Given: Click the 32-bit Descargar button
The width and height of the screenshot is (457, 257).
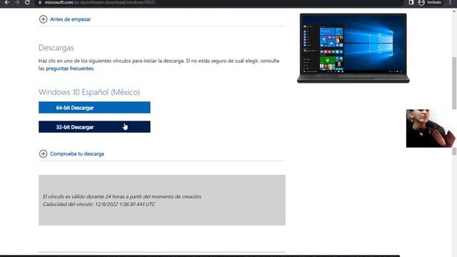Looking at the screenshot, I should [x=94, y=127].
